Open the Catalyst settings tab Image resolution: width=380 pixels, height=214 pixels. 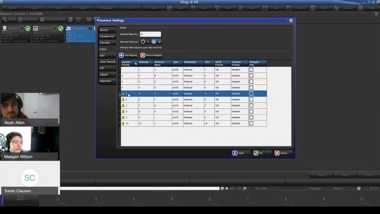[x=107, y=74]
